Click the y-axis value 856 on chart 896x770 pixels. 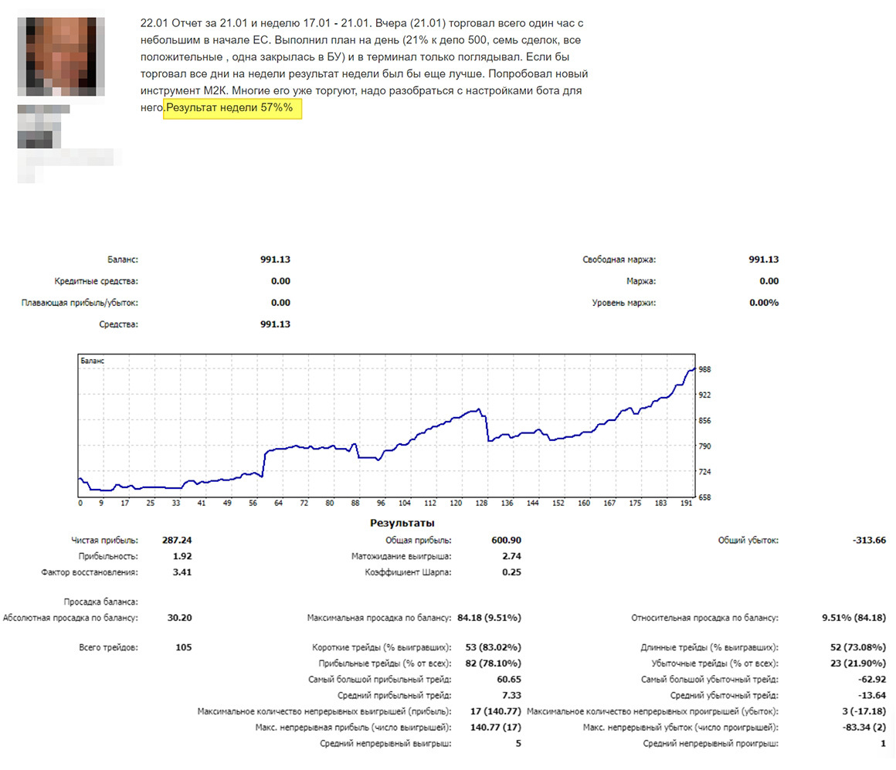click(x=705, y=421)
